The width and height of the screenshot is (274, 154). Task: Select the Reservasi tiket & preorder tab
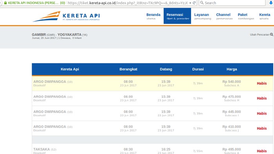point(177,16)
